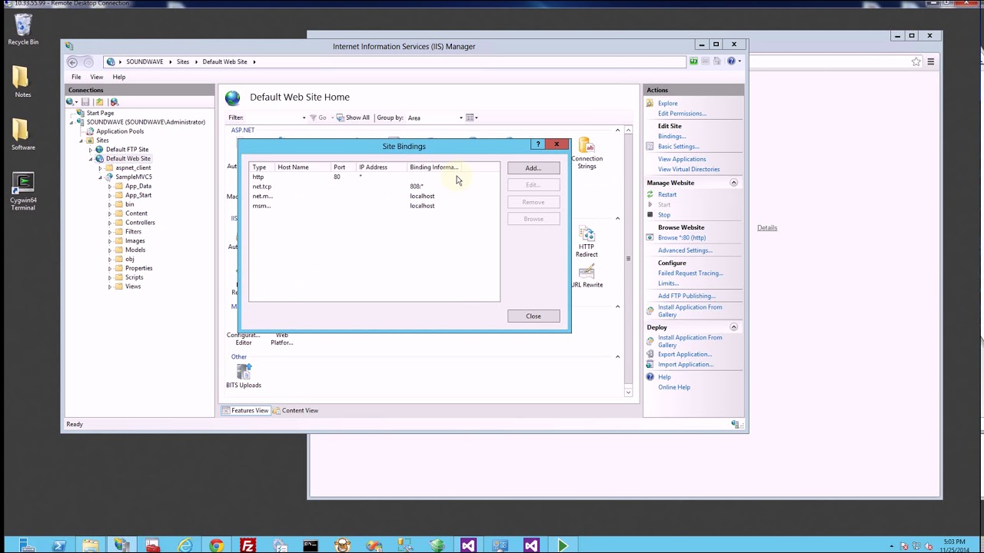Open the File menu in IIS Manager

tap(76, 77)
